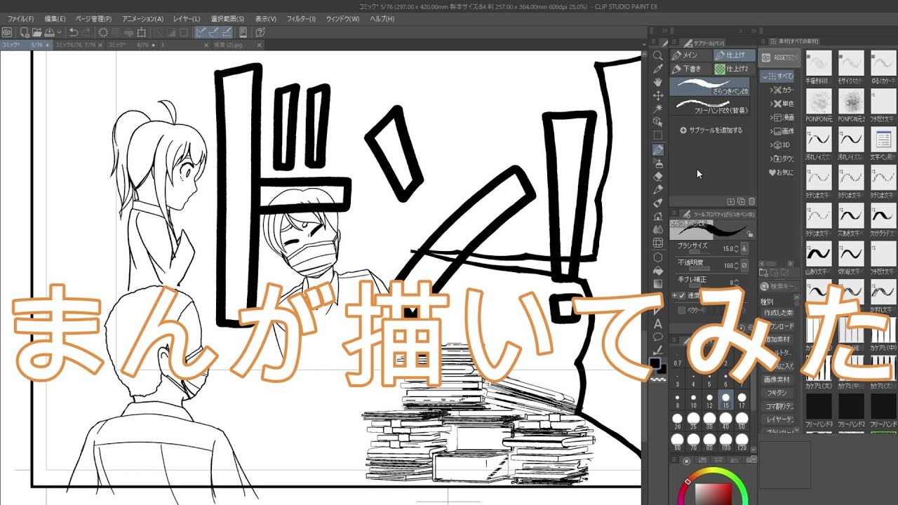The width and height of the screenshot is (898, 505).
Task: Click the フキダシ tag button
Action: [777, 393]
